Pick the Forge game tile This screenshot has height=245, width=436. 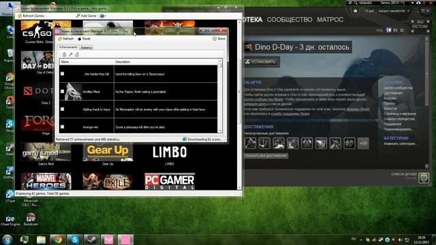click(37, 123)
